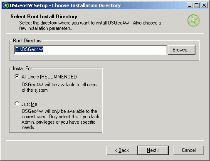The image size is (210, 161).
Task: Click 'few installation parameters.' text line
Action: (45, 28)
